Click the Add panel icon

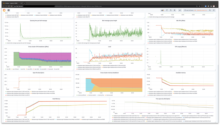click(162, 10)
